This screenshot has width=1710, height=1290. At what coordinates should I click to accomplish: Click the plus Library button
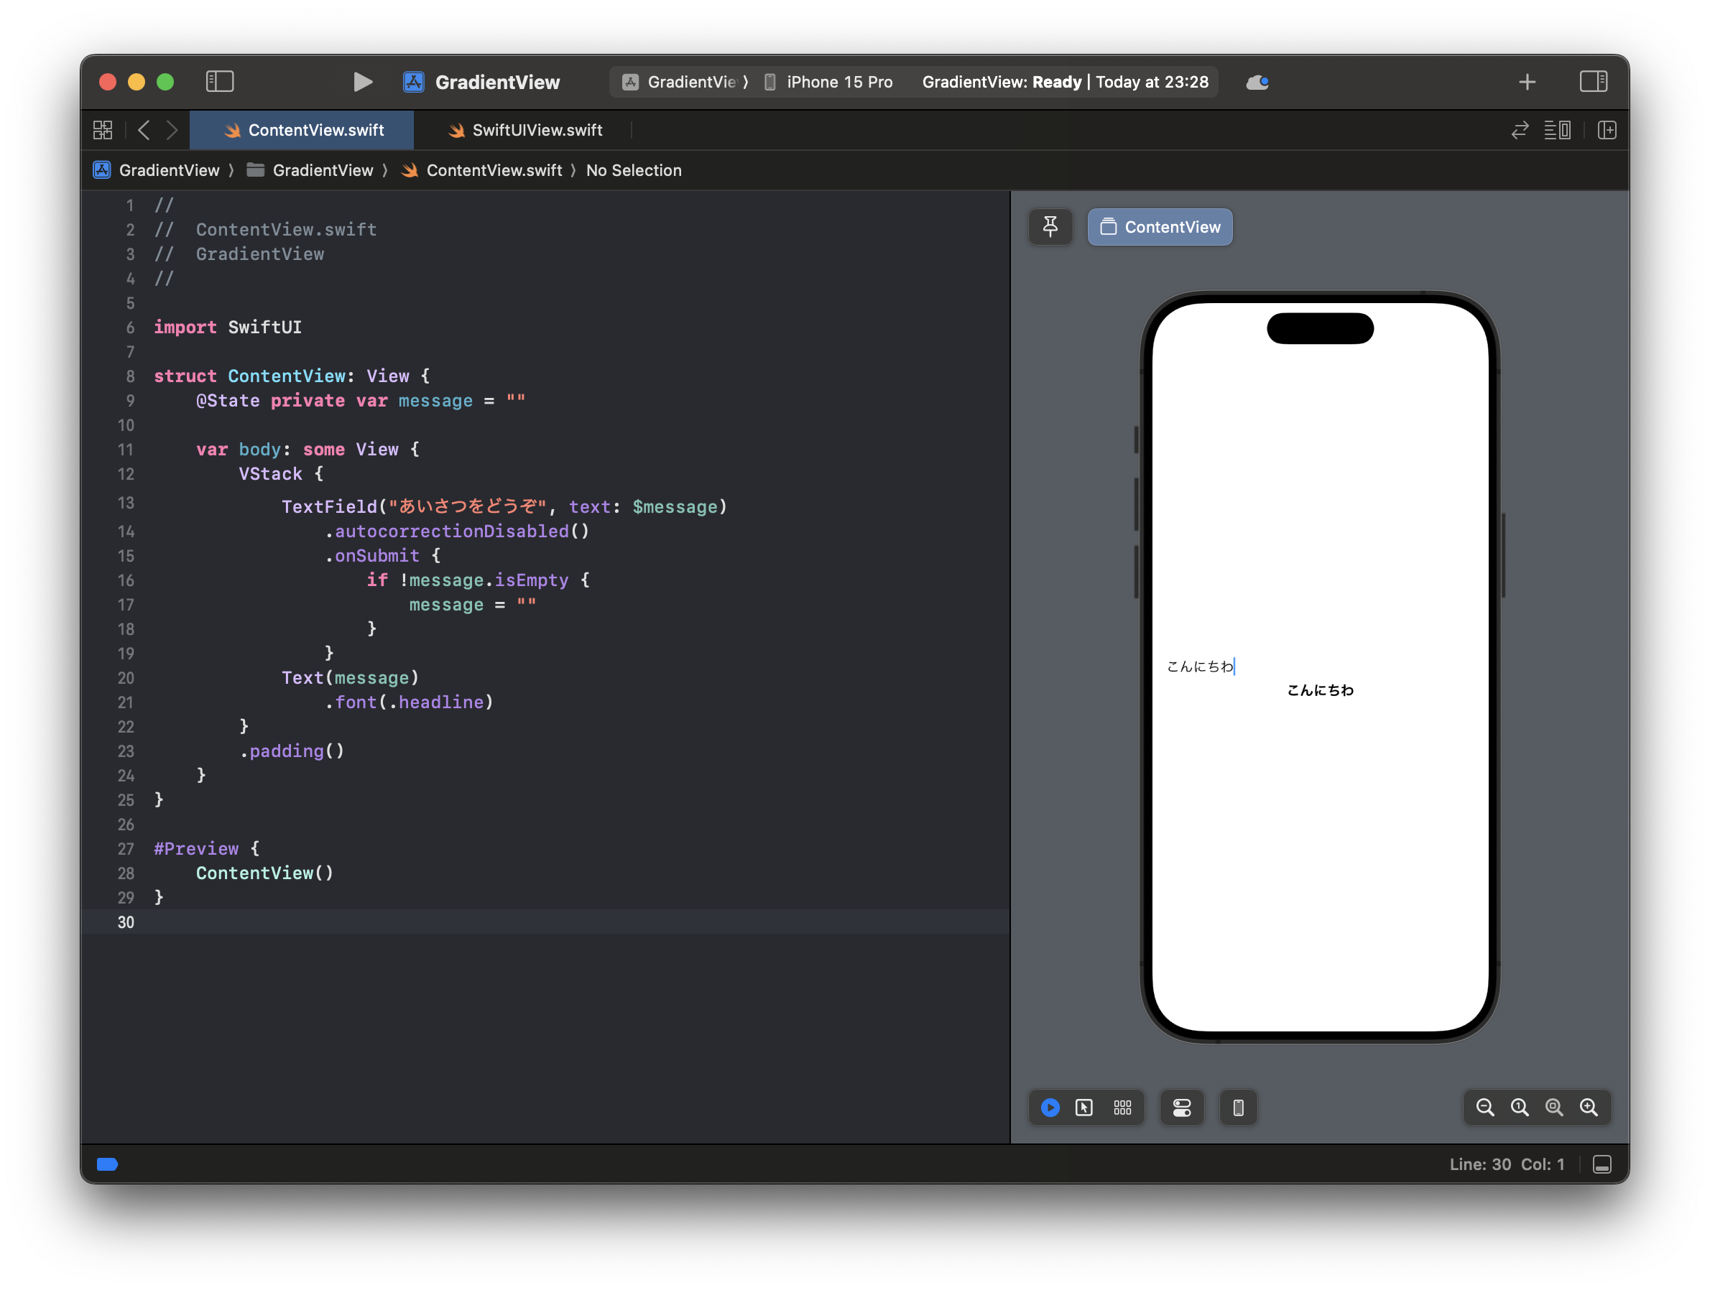pos(1527,82)
